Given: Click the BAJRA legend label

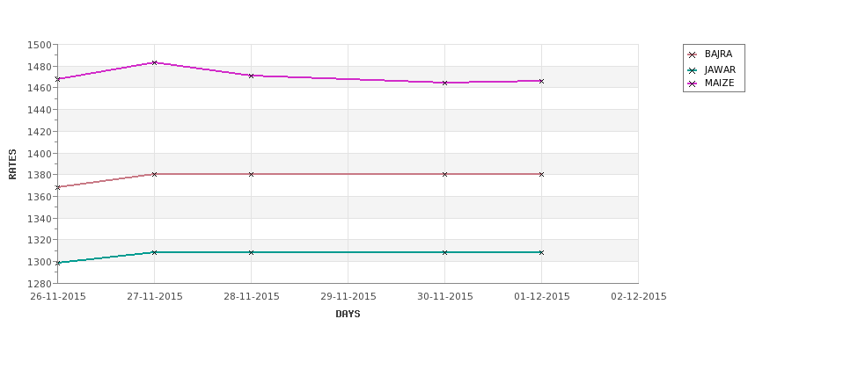Looking at the screenshot, I should click(x=718, y=54).
